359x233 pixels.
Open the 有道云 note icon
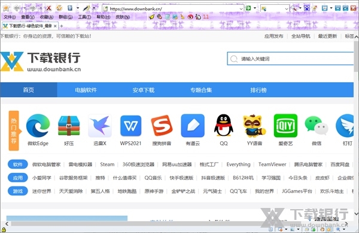(x=193, y=126)
